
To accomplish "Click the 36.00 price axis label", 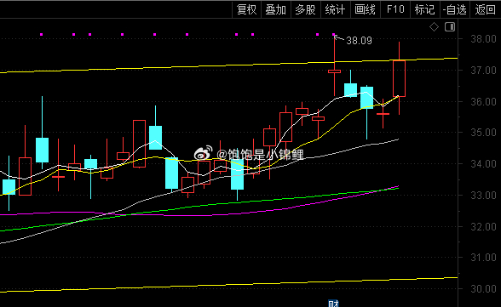I will point(483,102).
